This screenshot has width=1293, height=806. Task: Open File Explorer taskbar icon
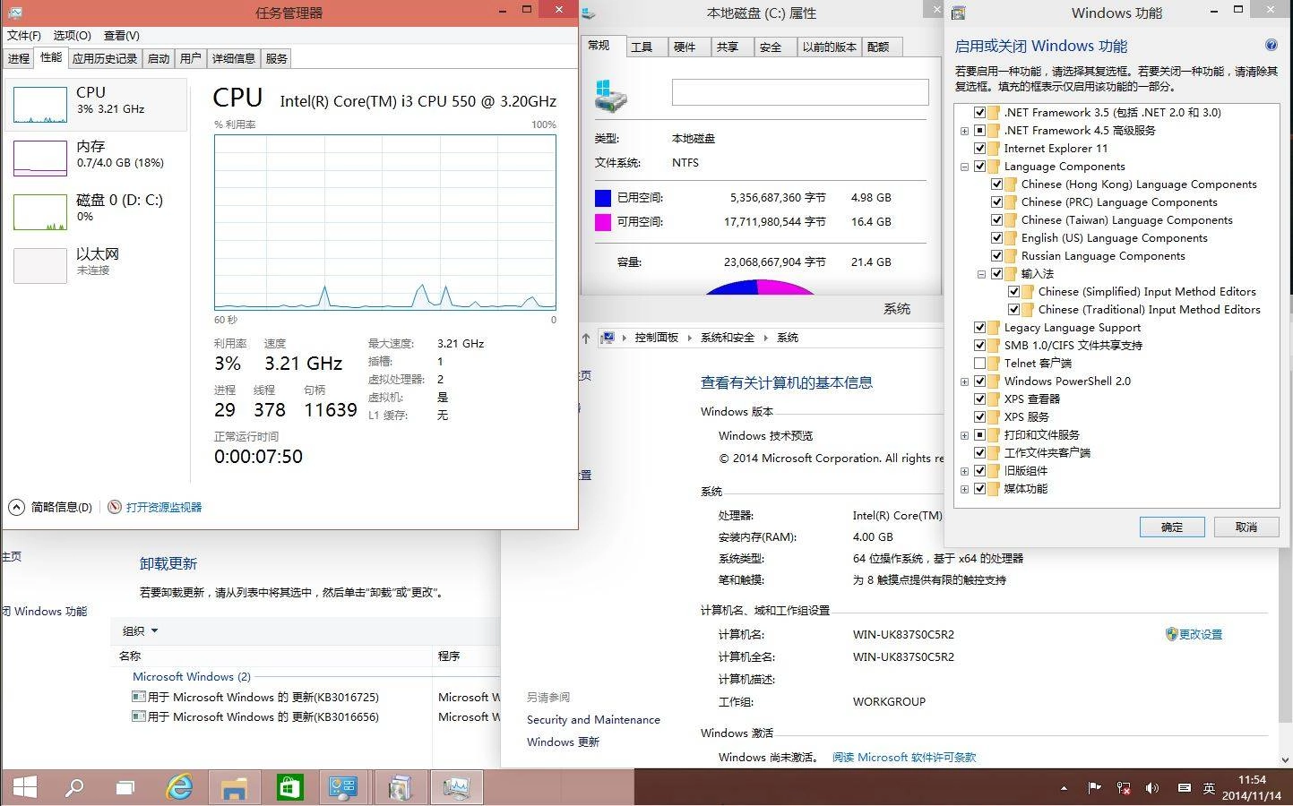[234, 788]
